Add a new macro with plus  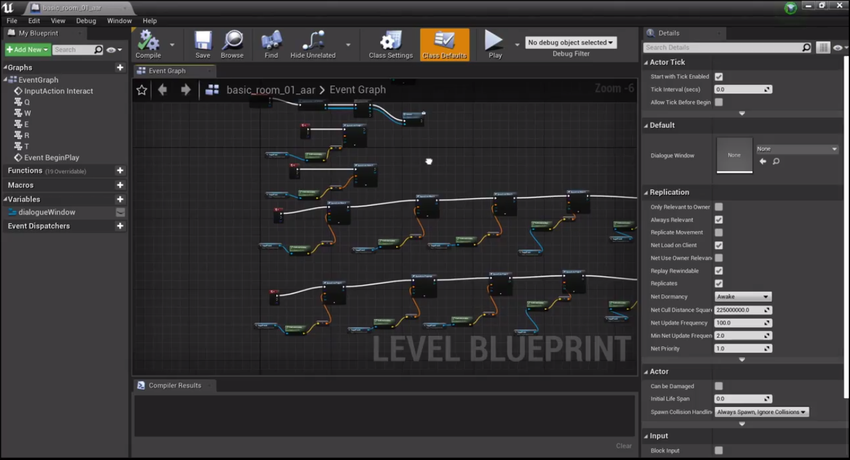[x=120, y=185]
